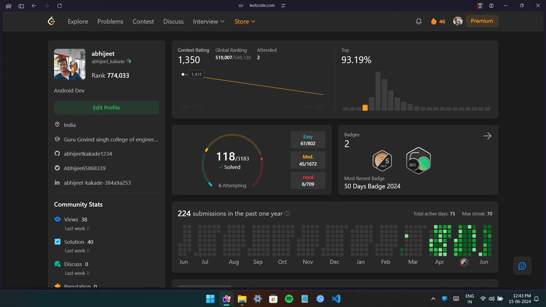Click the 50 Days Badge 2024 text

pyautogui.click(x=372, y=186)
